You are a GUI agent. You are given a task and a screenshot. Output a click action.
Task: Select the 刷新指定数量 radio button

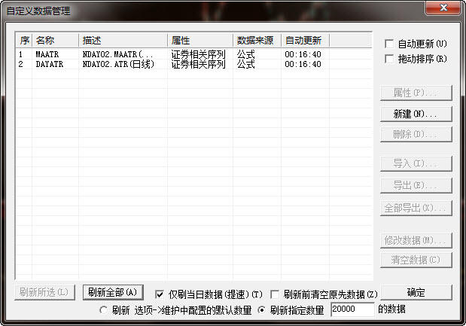[262, 309]
